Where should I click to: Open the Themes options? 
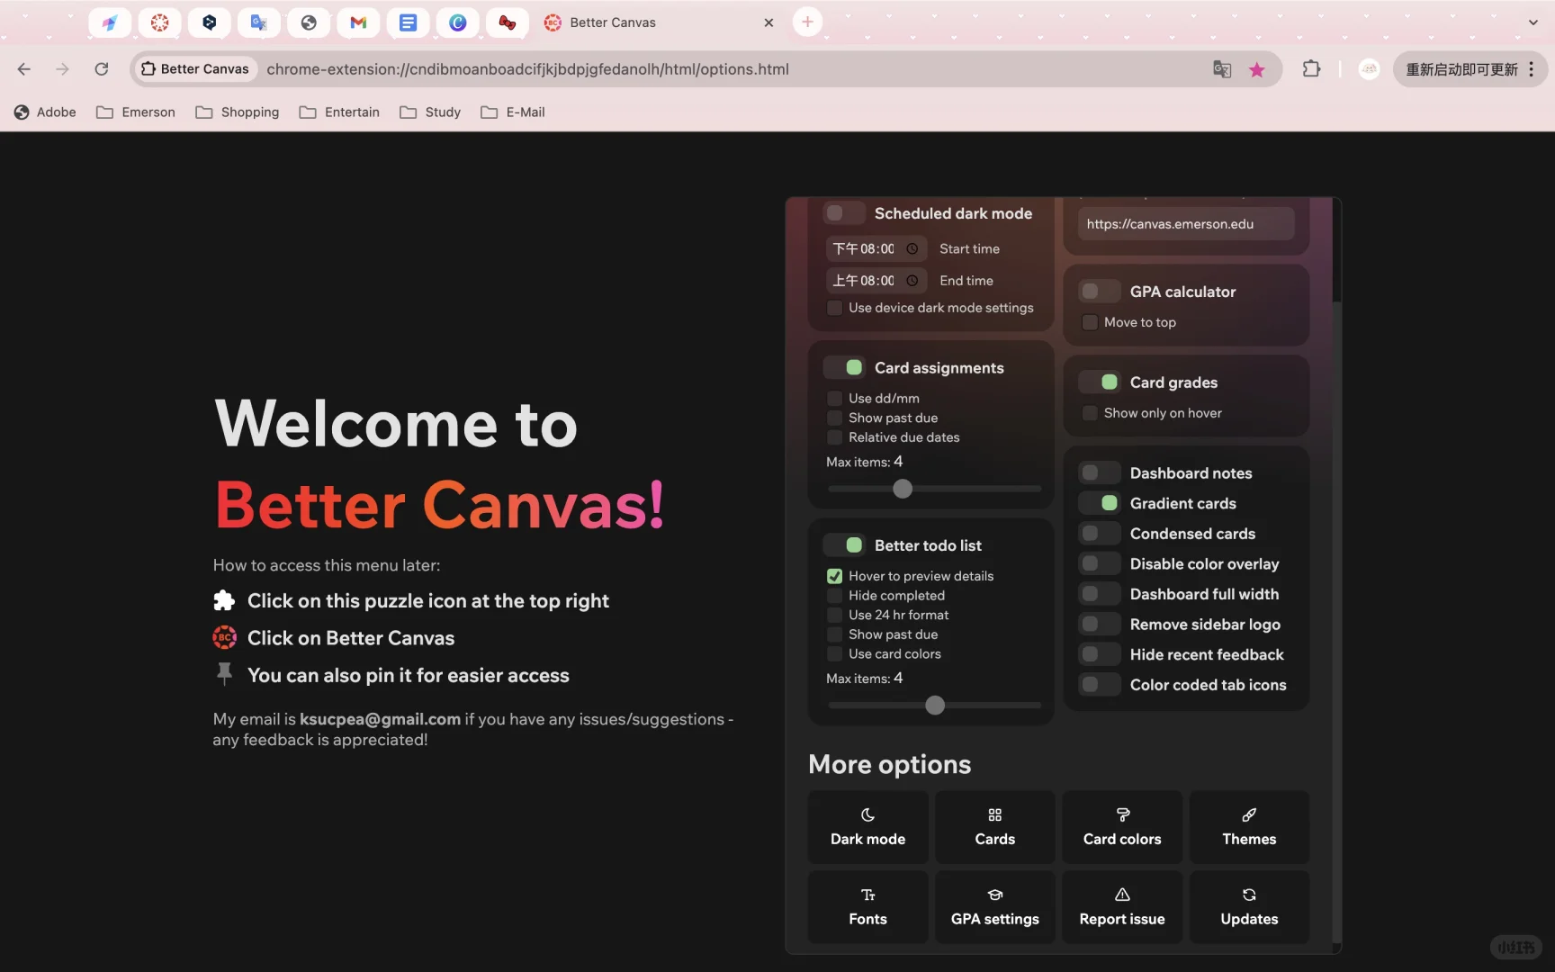pos(1249,827)
